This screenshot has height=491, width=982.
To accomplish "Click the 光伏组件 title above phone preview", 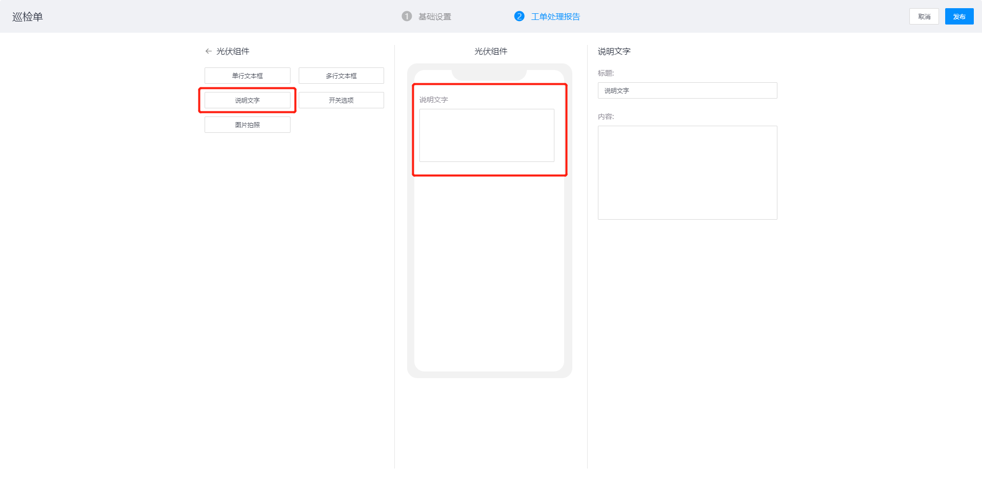I will tap(490, 51).
